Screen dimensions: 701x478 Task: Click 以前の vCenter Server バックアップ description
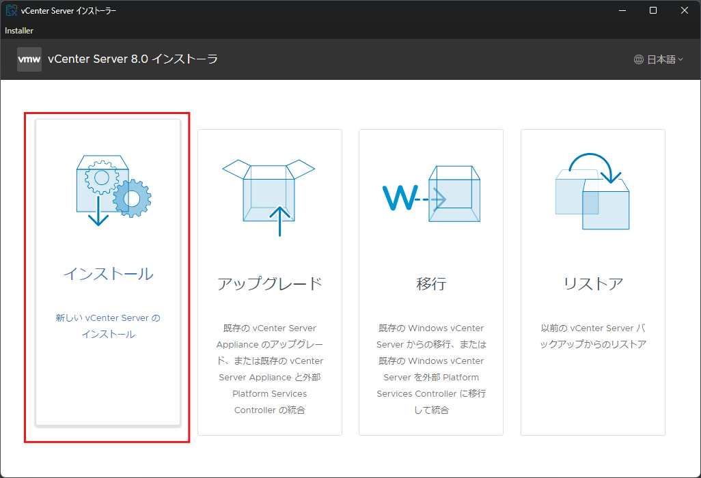[593, 336]
